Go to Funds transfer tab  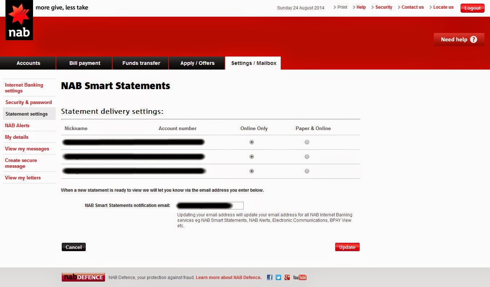click(x=141, y=63)
